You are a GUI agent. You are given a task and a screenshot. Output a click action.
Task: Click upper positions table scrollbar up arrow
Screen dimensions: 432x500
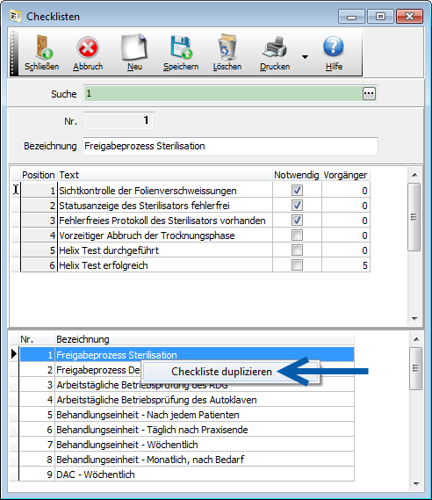point(414,175)
